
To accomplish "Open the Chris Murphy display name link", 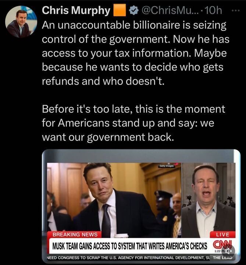I will coord(76,10).
